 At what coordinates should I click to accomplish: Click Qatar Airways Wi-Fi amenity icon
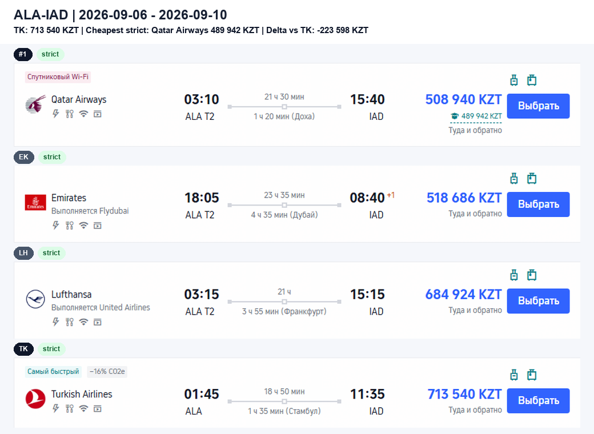click(x=83, y=114)
